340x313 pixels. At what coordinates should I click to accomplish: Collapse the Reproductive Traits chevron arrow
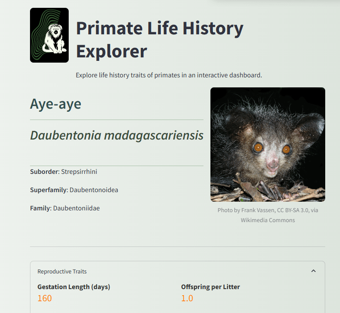[313, 271]
